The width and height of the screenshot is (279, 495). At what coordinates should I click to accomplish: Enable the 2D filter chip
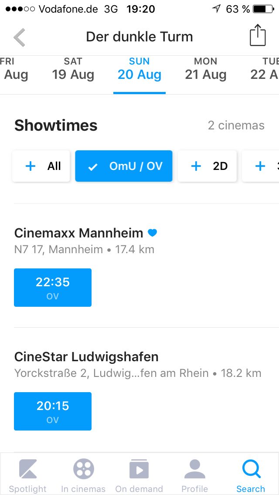[208, 166]
